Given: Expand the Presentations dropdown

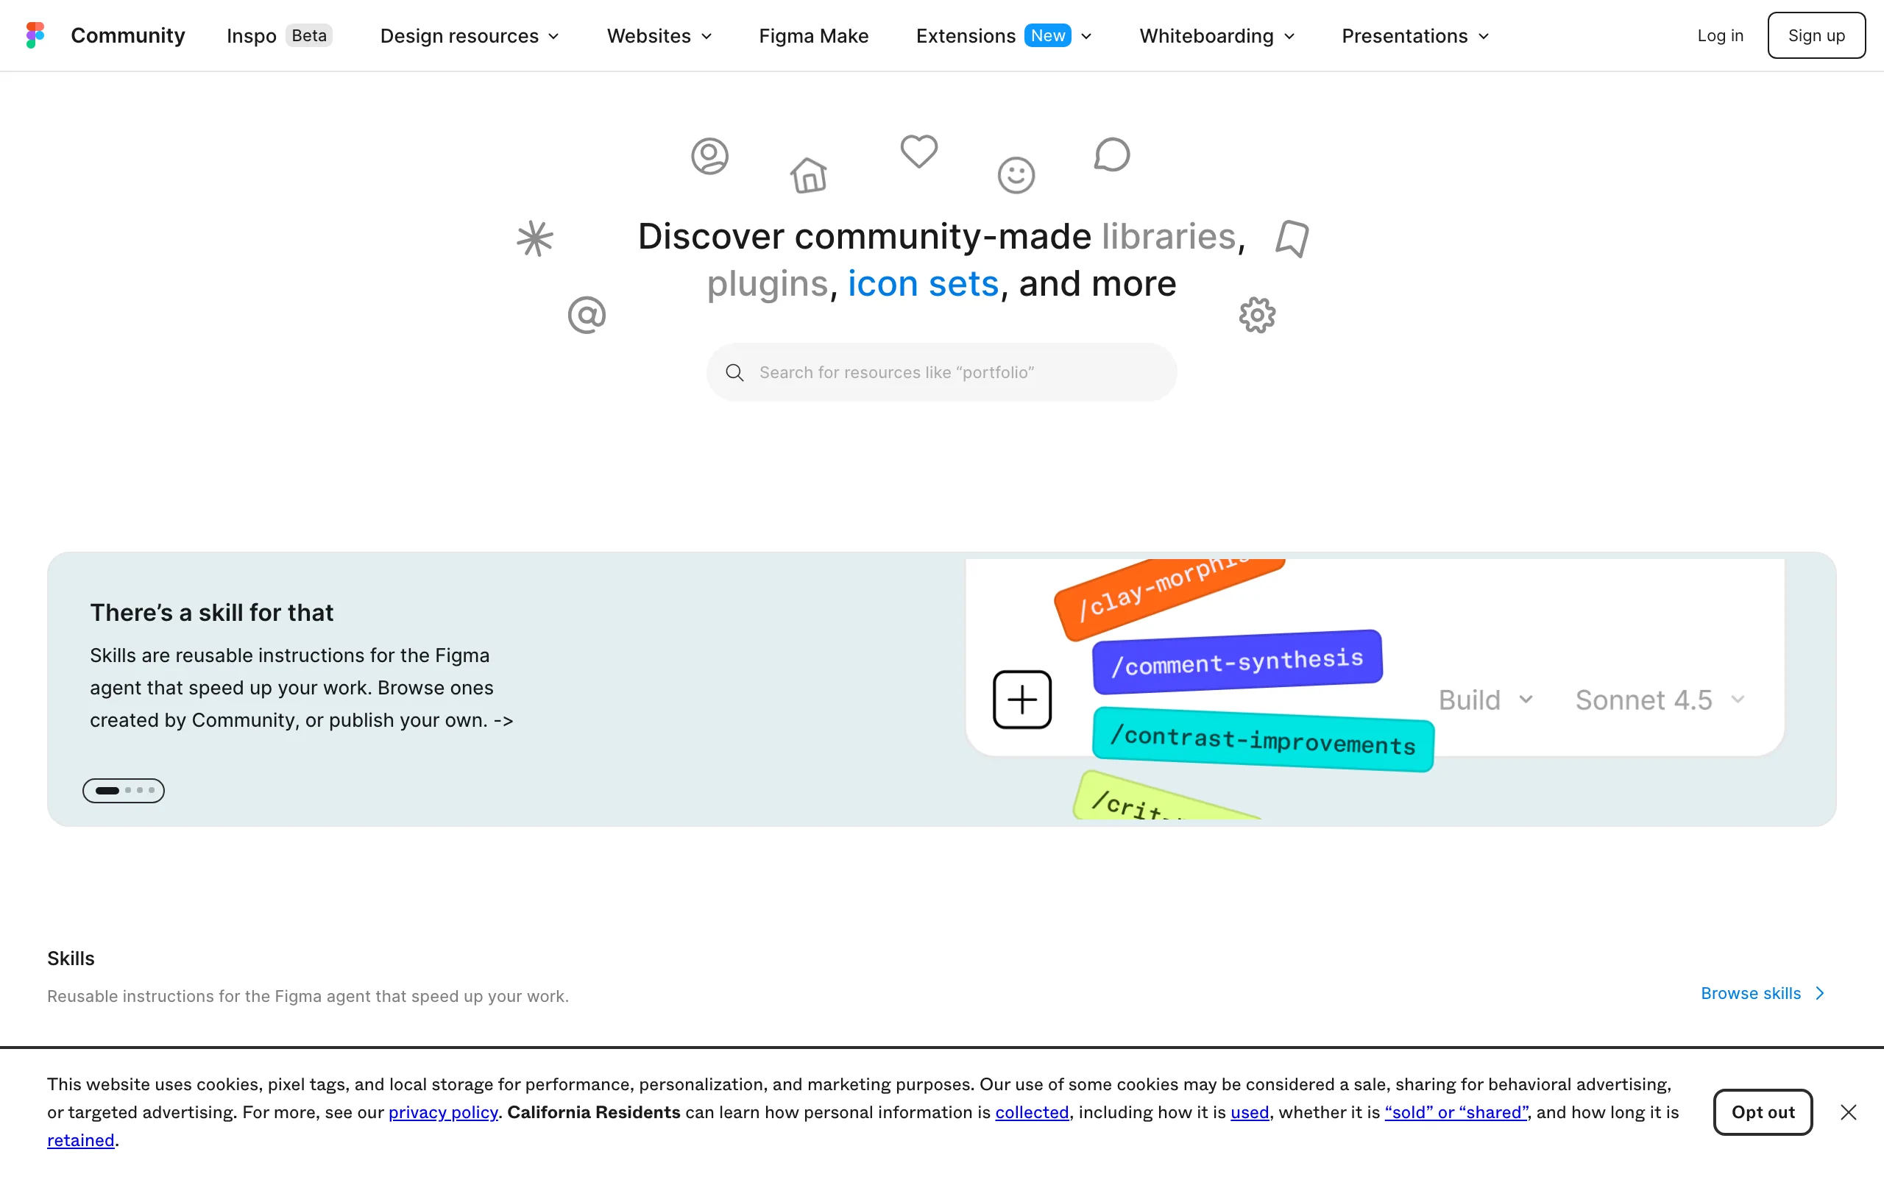Looking at the screenshot, I should (1415, 36).
